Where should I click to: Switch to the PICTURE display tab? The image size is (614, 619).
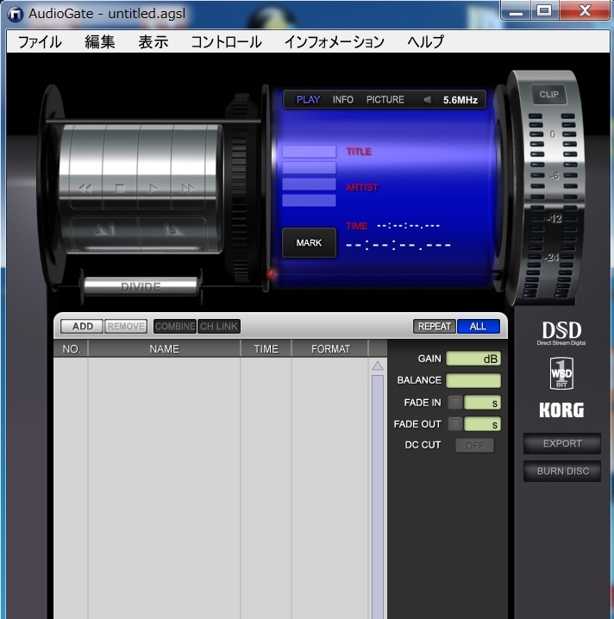click(385, 99)
